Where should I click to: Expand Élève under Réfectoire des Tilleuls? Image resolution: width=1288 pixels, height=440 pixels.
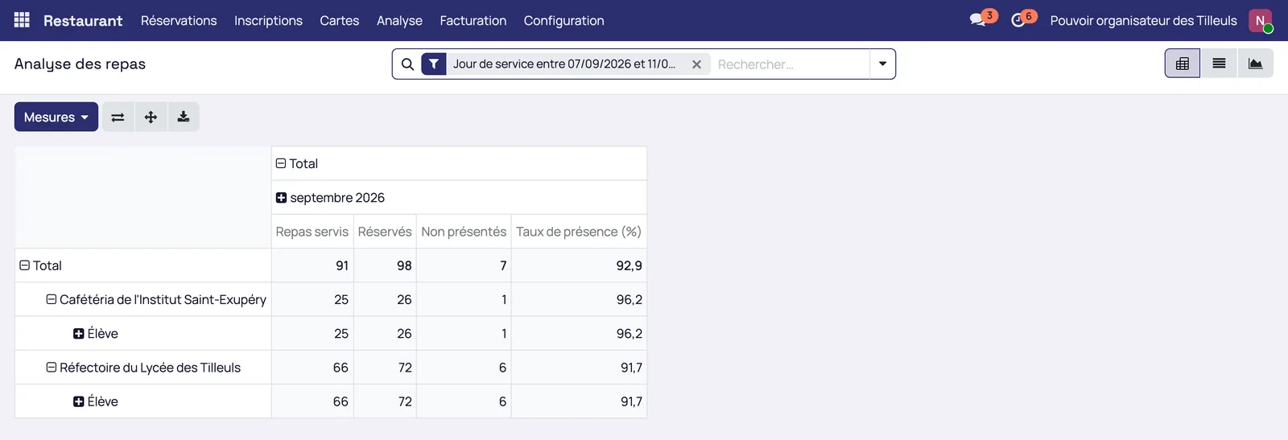(96, 401)
